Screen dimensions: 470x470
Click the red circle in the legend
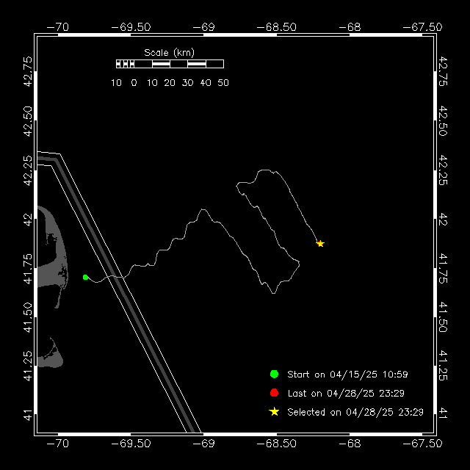274,392
